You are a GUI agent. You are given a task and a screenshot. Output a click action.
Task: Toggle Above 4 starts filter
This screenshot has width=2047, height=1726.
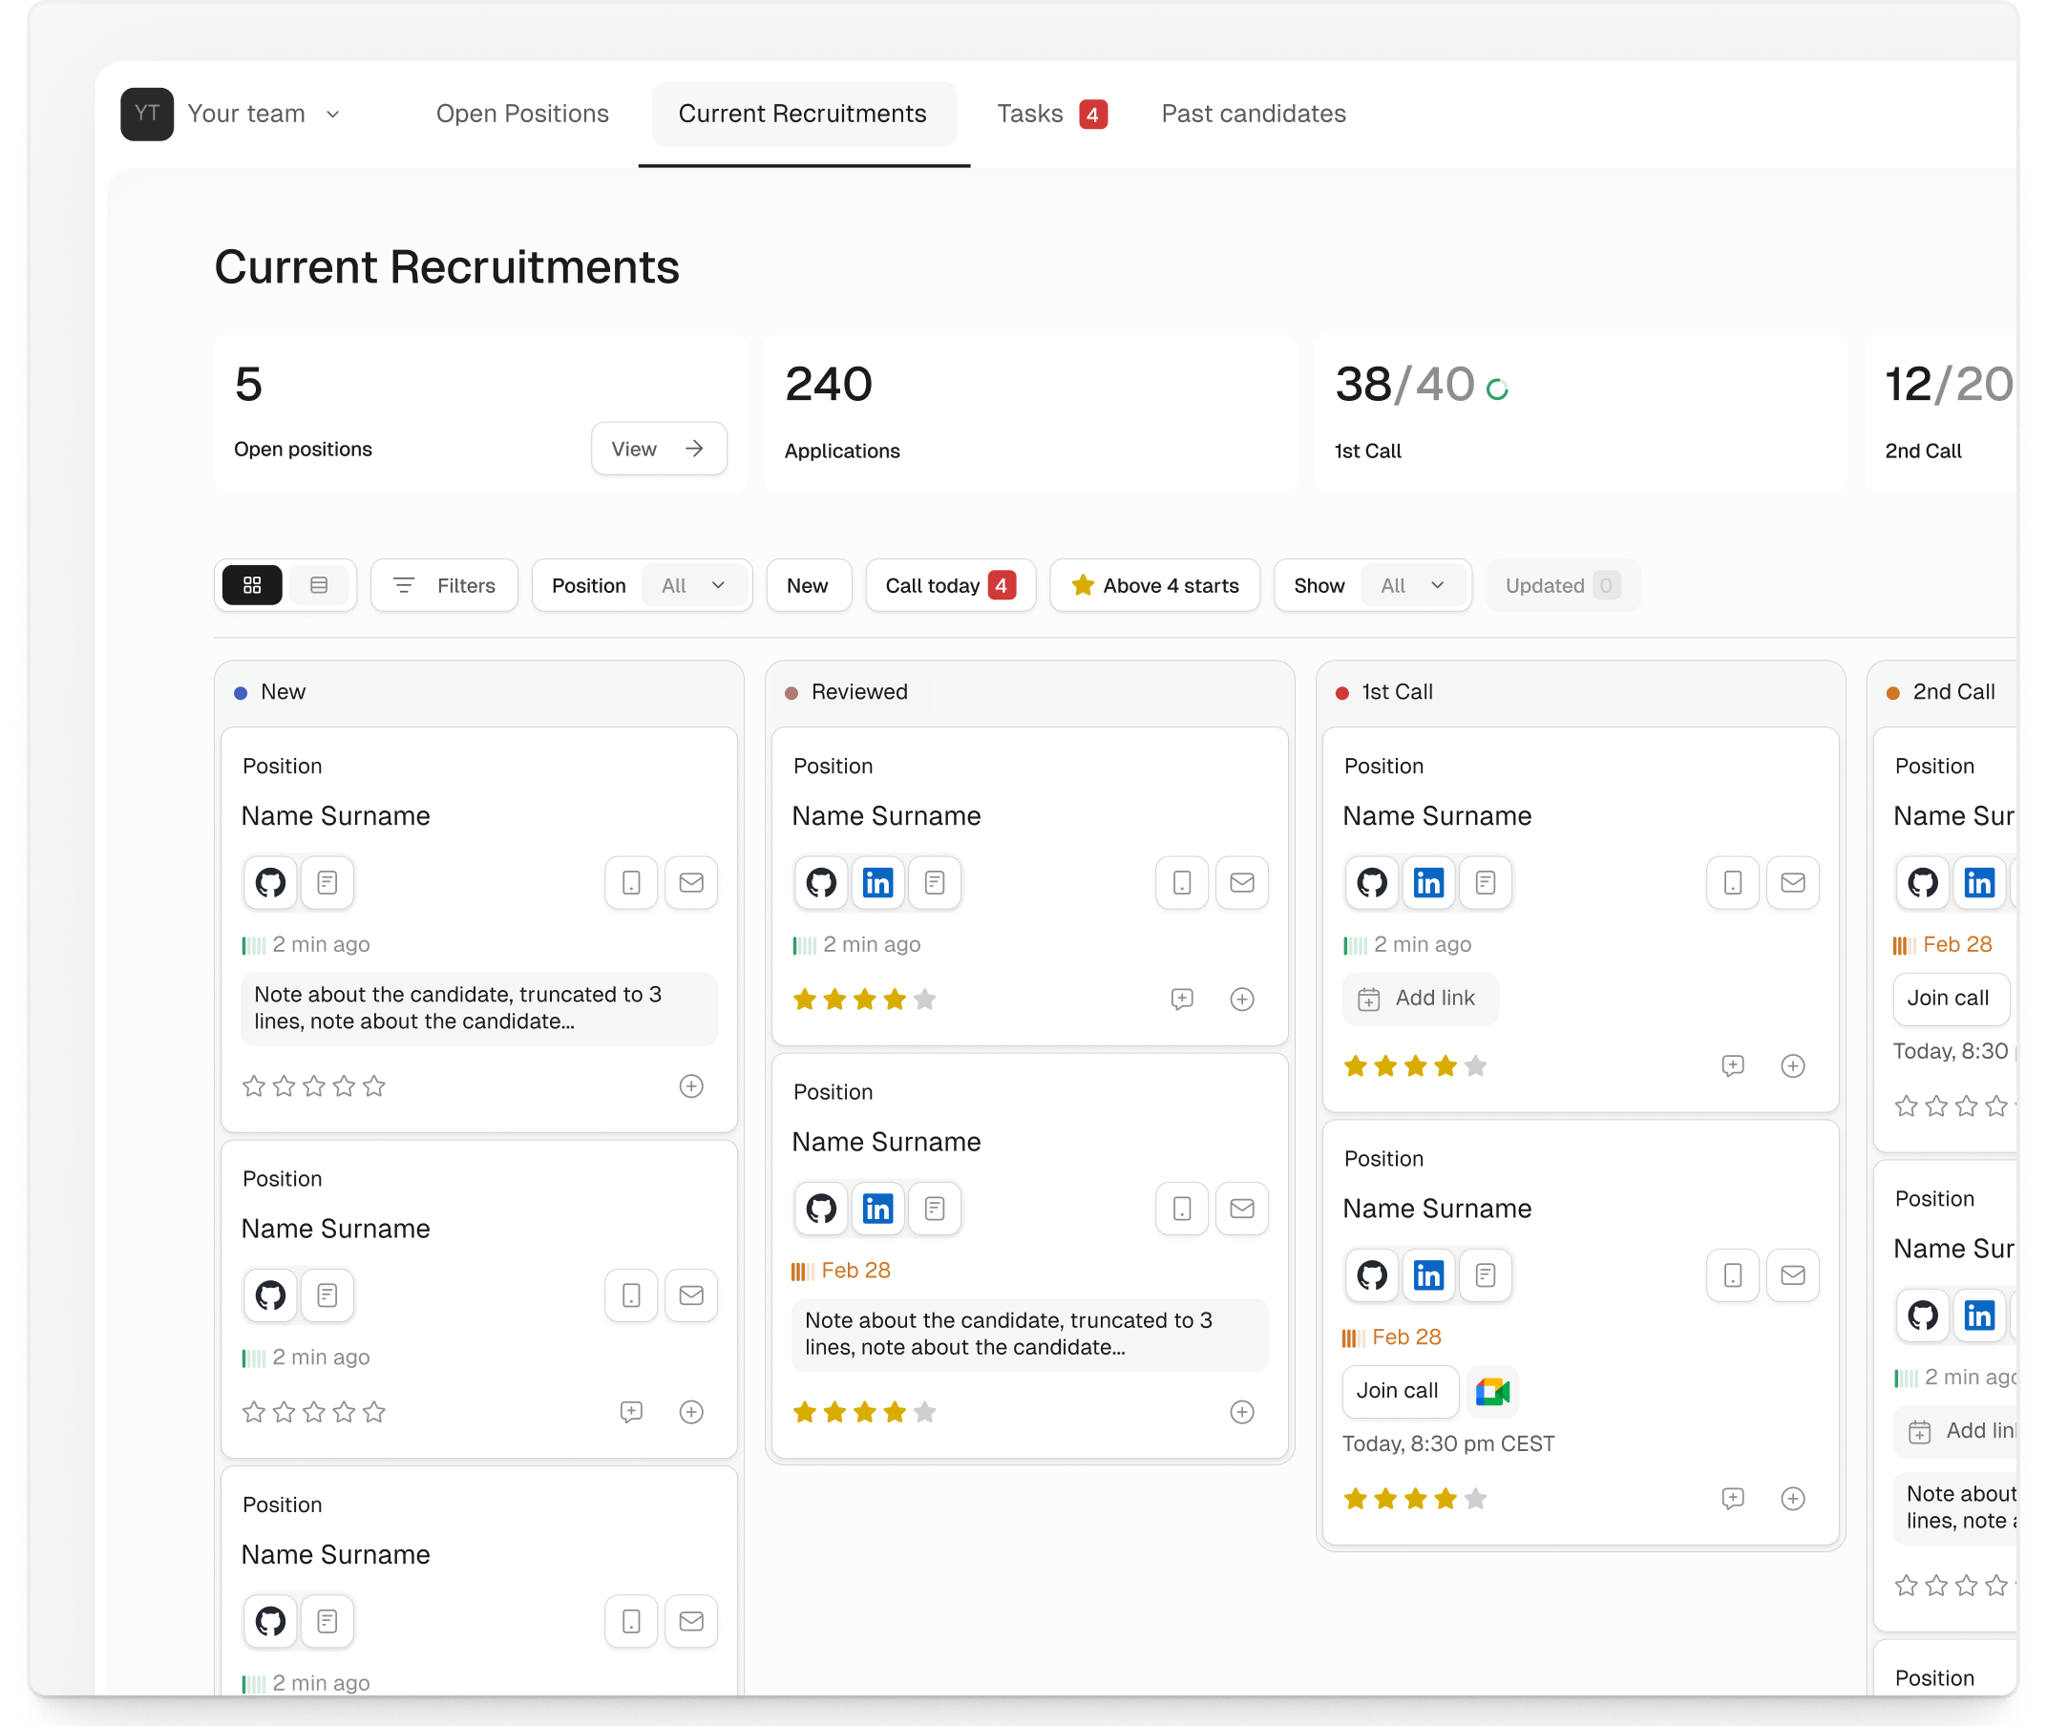pos(1154,585)
